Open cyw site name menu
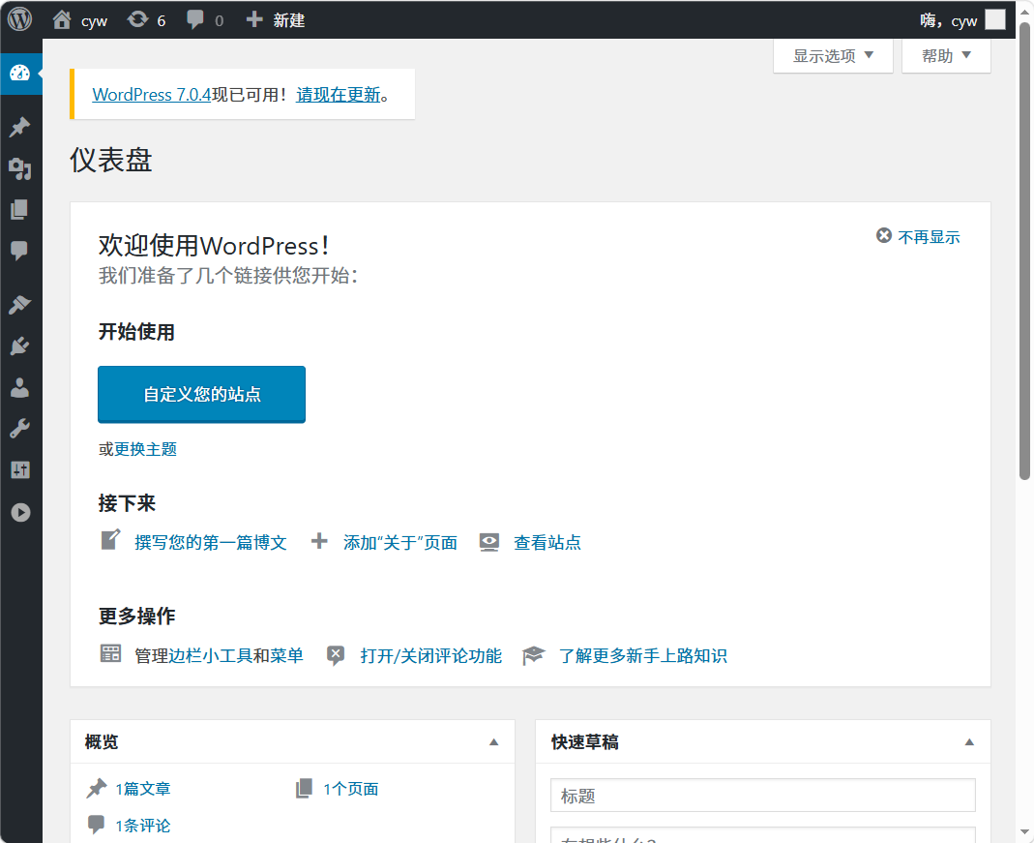Image resolution: width=1034 pixels, height=843 pixels. pyautogui.click(x=94, y=21)
